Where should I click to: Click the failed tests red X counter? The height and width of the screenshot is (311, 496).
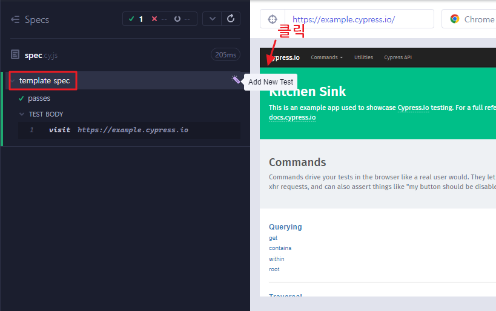coord(159,19)
